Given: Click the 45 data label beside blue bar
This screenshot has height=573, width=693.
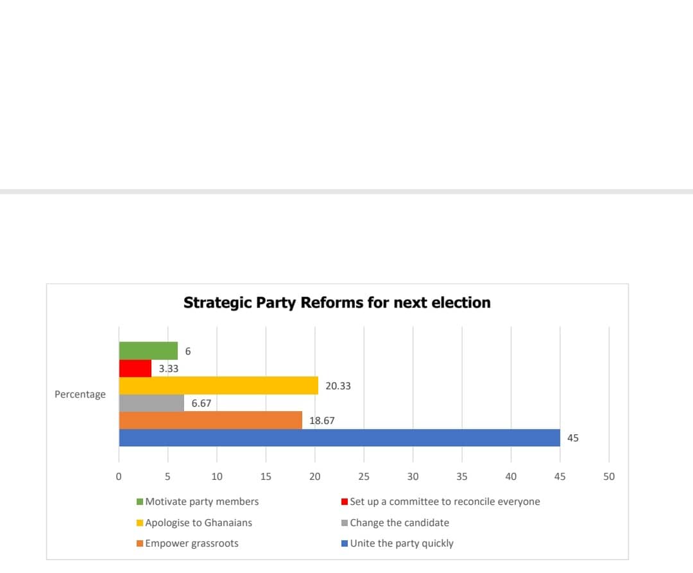Looking at the screenshot, I should pyautogui.click(x=573, y=438).
